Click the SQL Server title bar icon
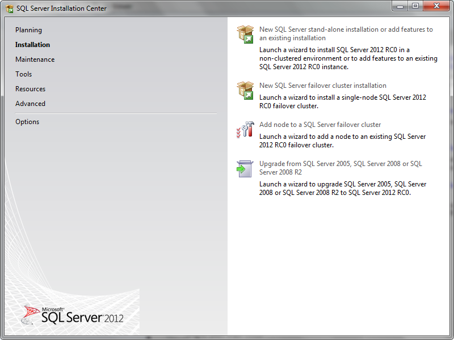This screenshot has width=454, height=340. [10, 8]
